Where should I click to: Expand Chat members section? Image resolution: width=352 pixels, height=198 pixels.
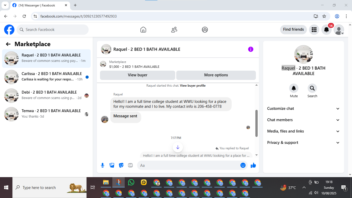pyautogui.click(x=304, y=120)
